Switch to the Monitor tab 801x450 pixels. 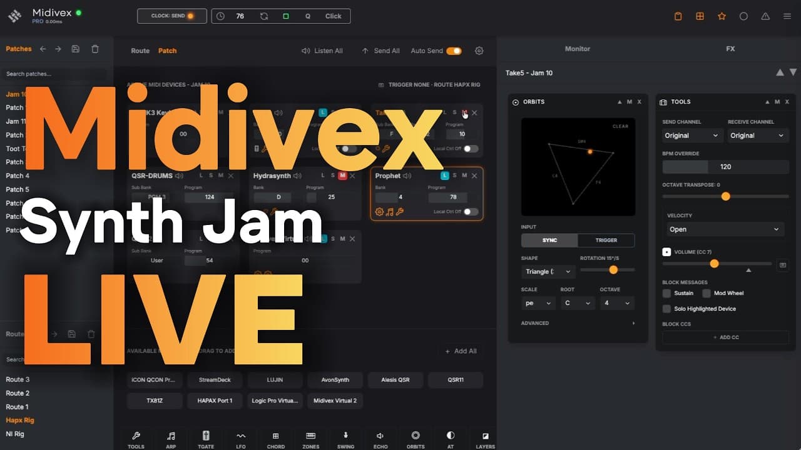[x=578, y=49]
